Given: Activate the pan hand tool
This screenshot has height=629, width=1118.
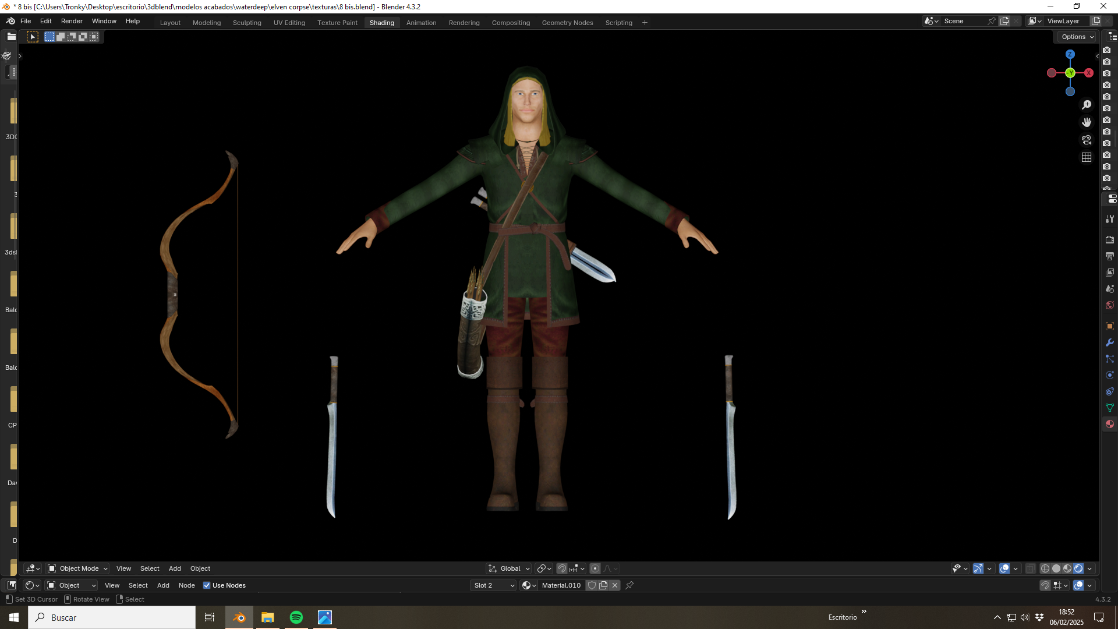Looking at the screenshot, I should (x=1087, y=122).
